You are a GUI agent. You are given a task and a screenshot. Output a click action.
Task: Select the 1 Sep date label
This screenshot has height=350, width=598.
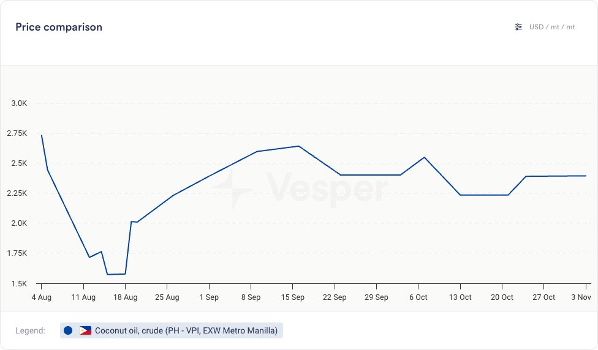(x=209, y=297)
